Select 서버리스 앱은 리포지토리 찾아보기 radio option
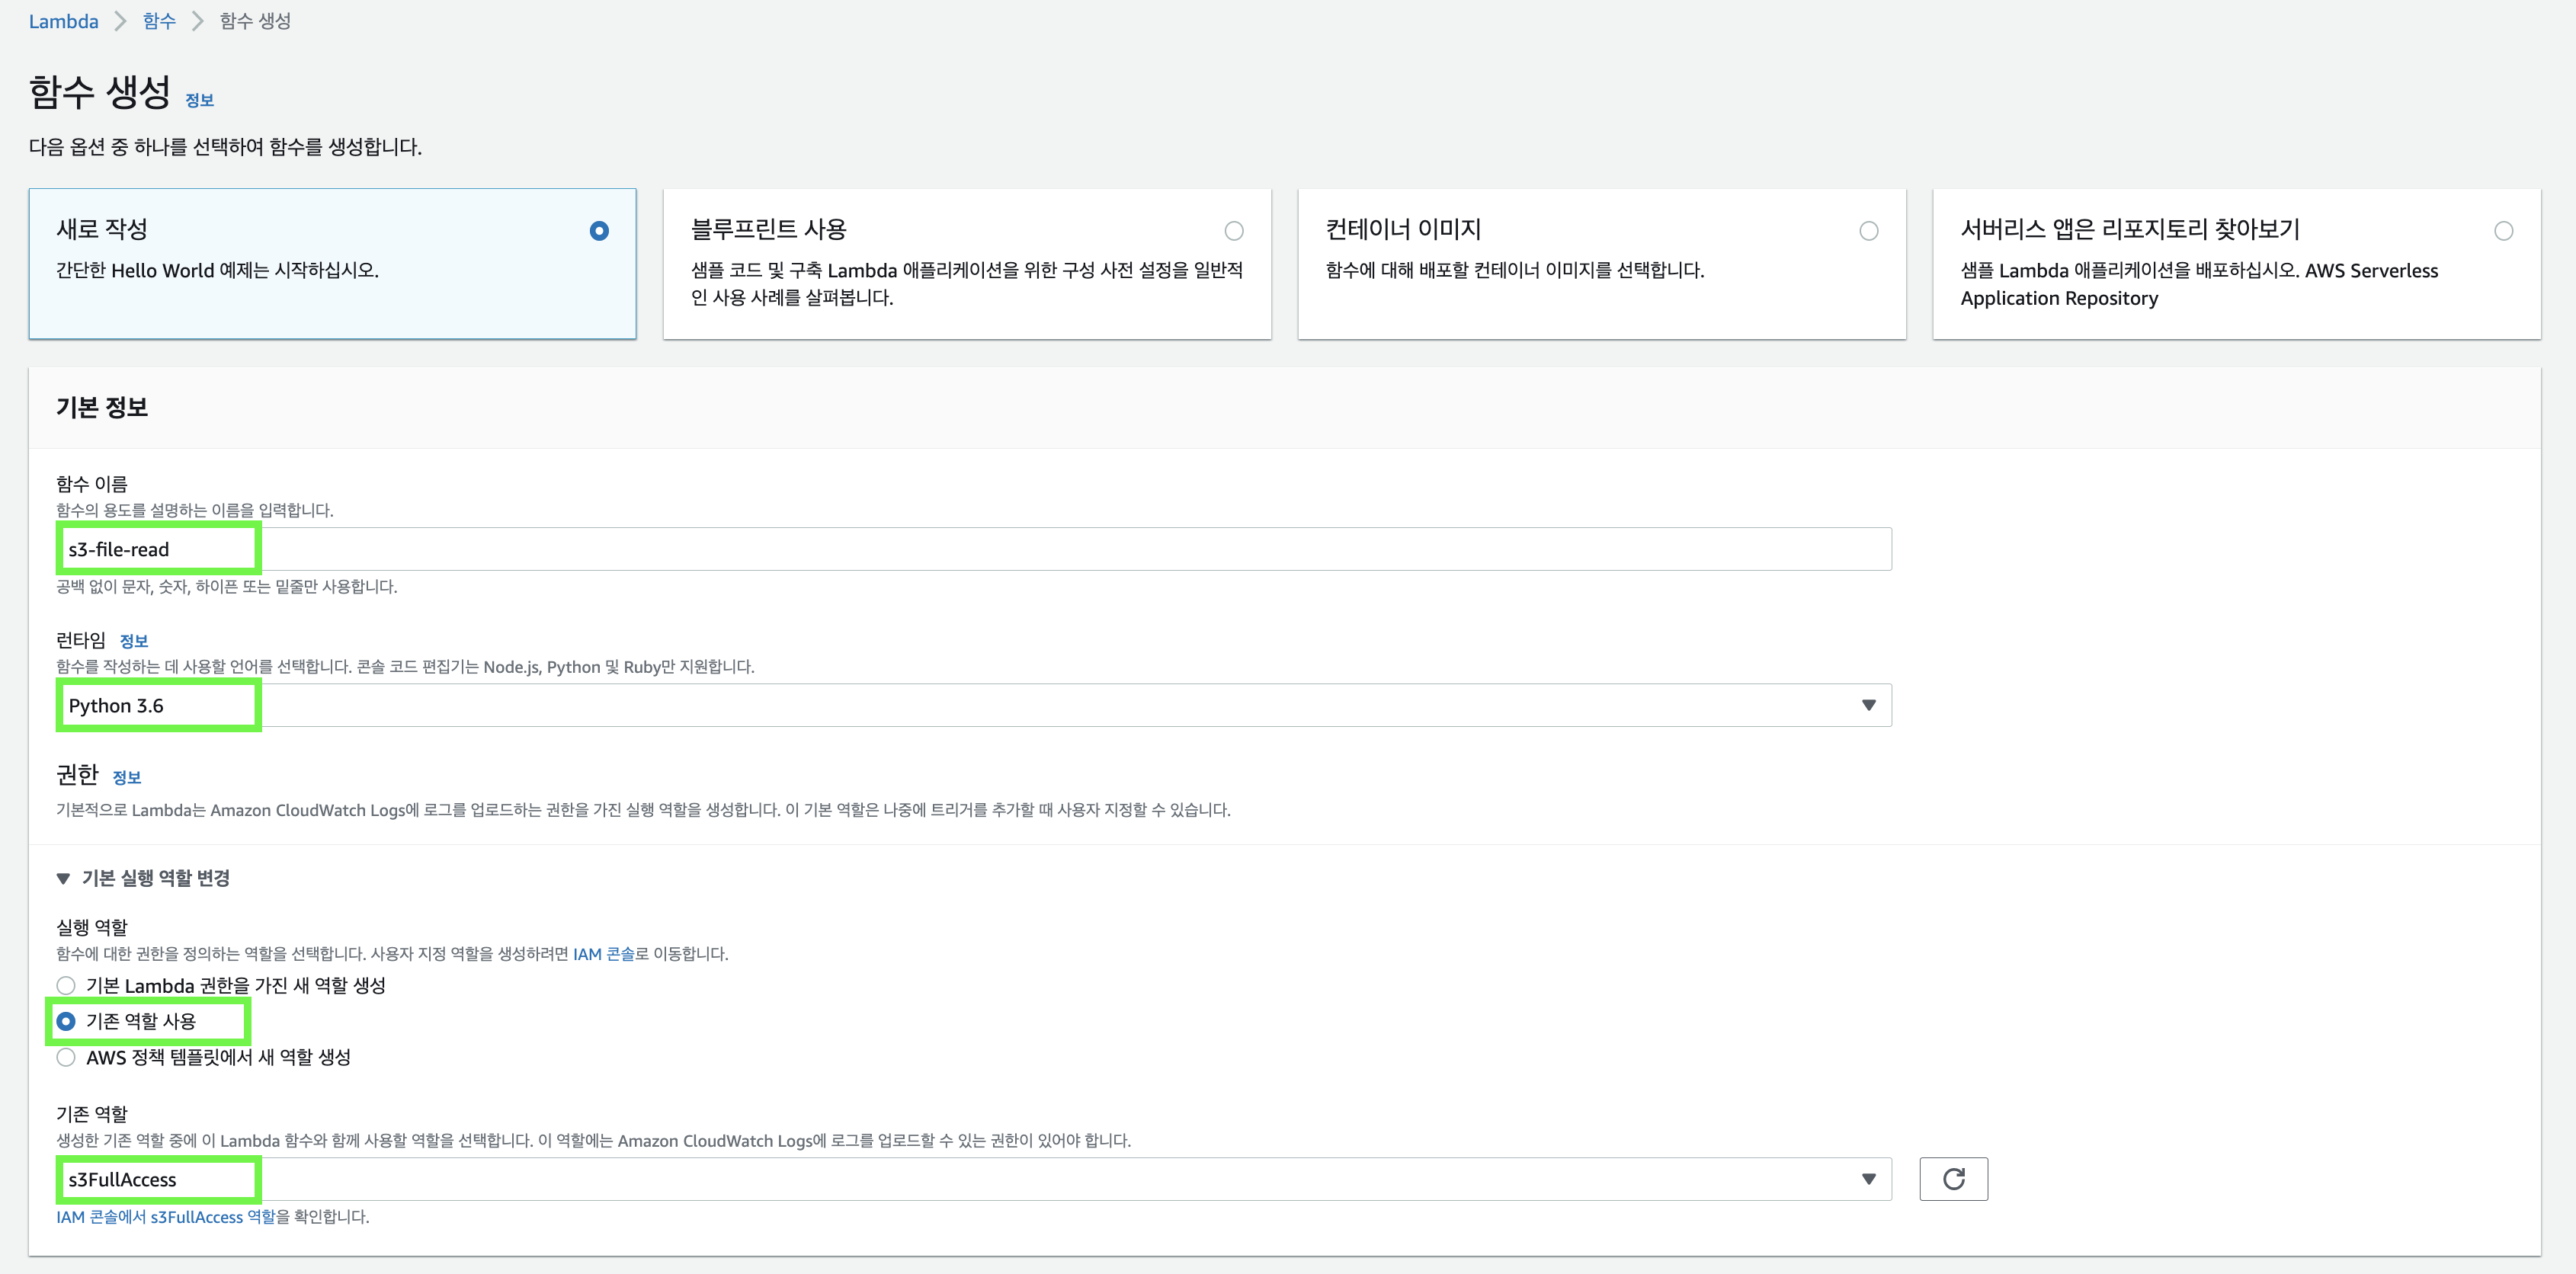This screenshot has height=1274, width=2576. [x=2503, y=231]
